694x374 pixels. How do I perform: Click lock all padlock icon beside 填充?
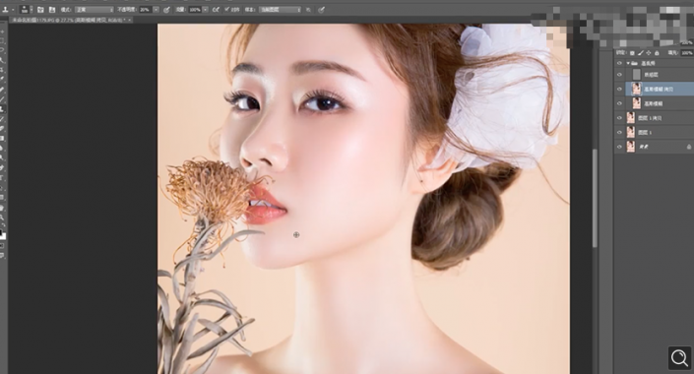[x=657, y=53]
